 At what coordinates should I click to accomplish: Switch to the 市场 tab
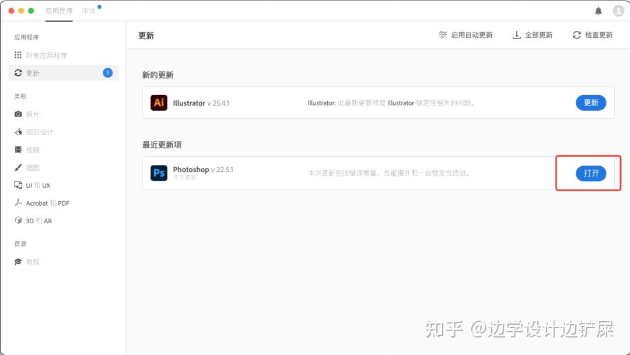(x=89, y=11)
